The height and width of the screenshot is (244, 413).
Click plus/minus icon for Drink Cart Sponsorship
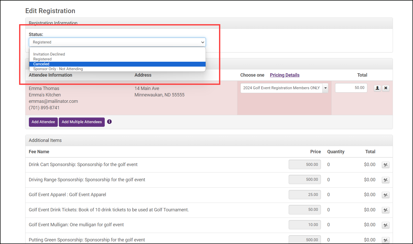tap(385, 165)
